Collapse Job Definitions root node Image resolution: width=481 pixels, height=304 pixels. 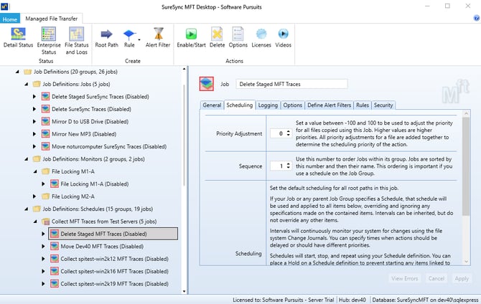[x=17, y=72]
